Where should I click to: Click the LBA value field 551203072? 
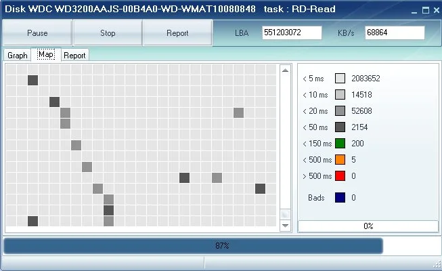[x=292, y=33]
